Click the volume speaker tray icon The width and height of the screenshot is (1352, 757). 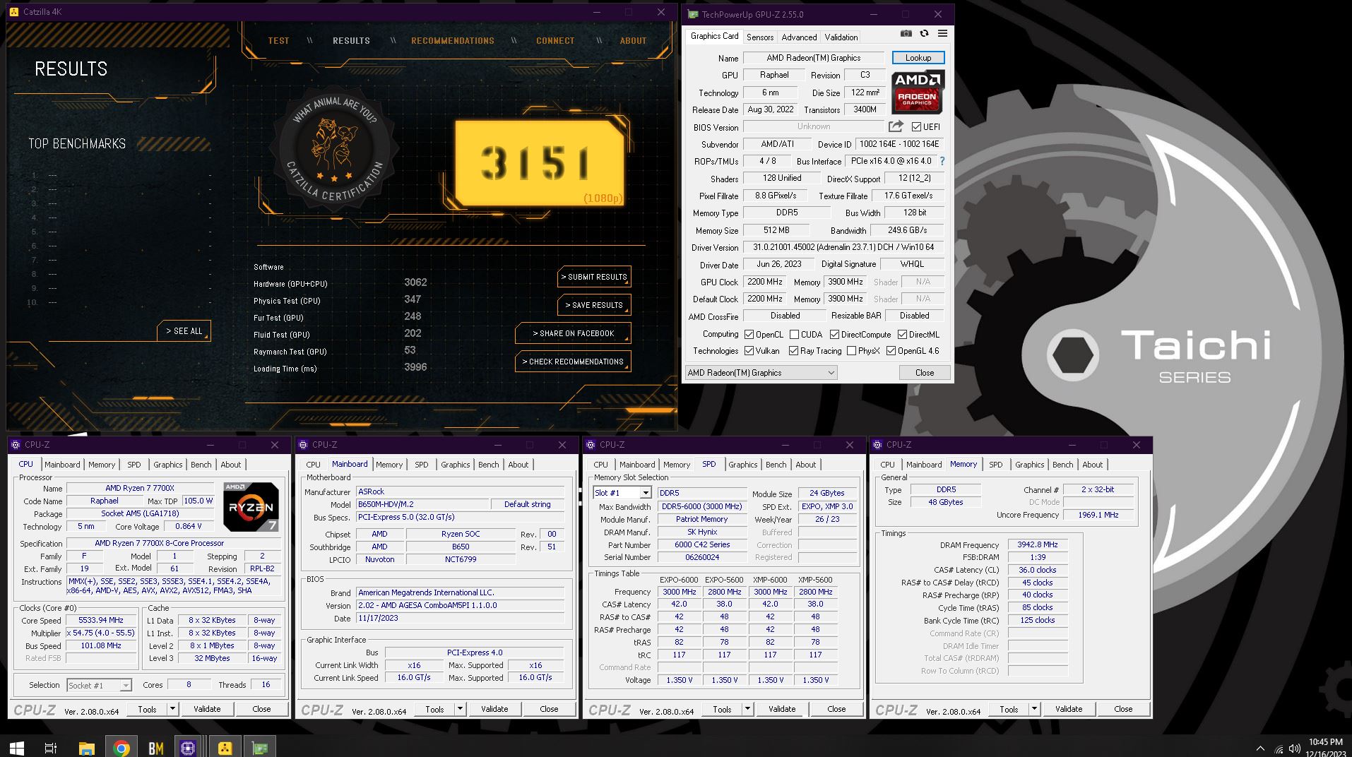[x=1295, y=749]
